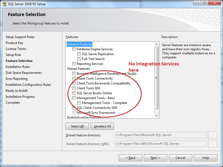Click the Disk Space Requirements step
Screen dimensions: 223x167
click(24, 73)
